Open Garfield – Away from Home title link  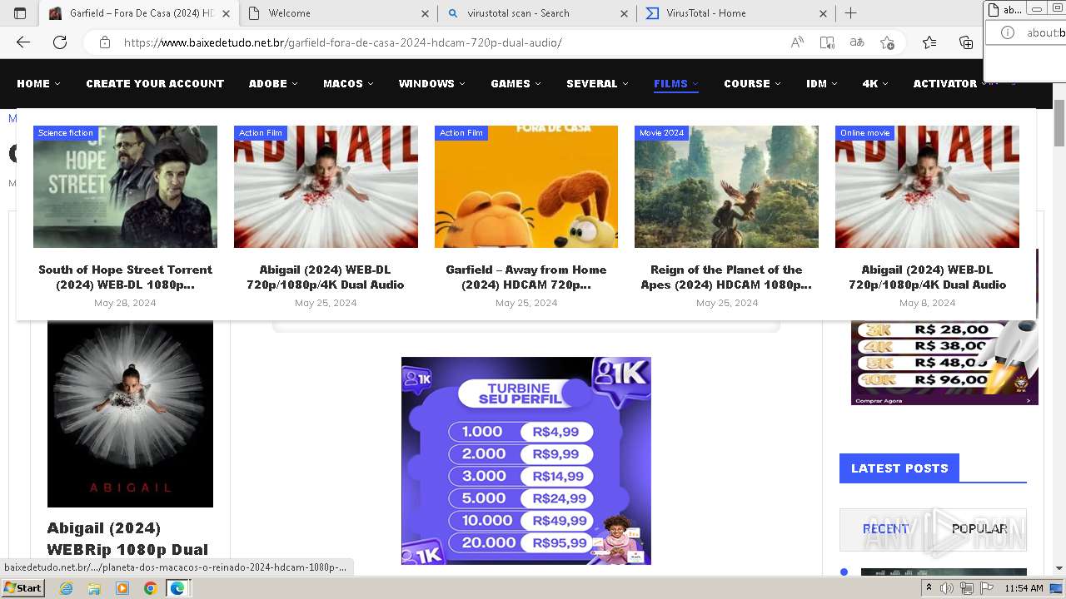click(526, 277)
